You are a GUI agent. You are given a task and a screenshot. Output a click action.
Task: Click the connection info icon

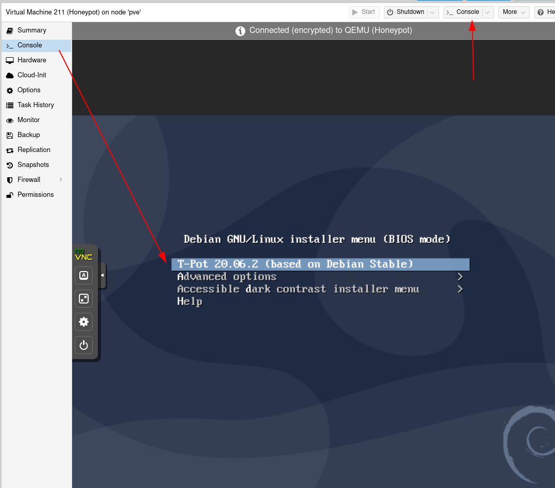coord(240,31)
